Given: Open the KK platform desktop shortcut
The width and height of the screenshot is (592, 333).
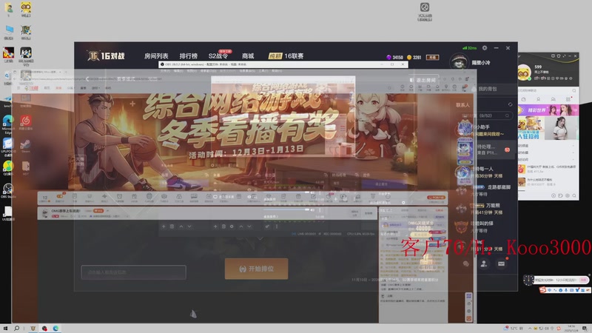Looking at the screenshot, I should [26, 57].
